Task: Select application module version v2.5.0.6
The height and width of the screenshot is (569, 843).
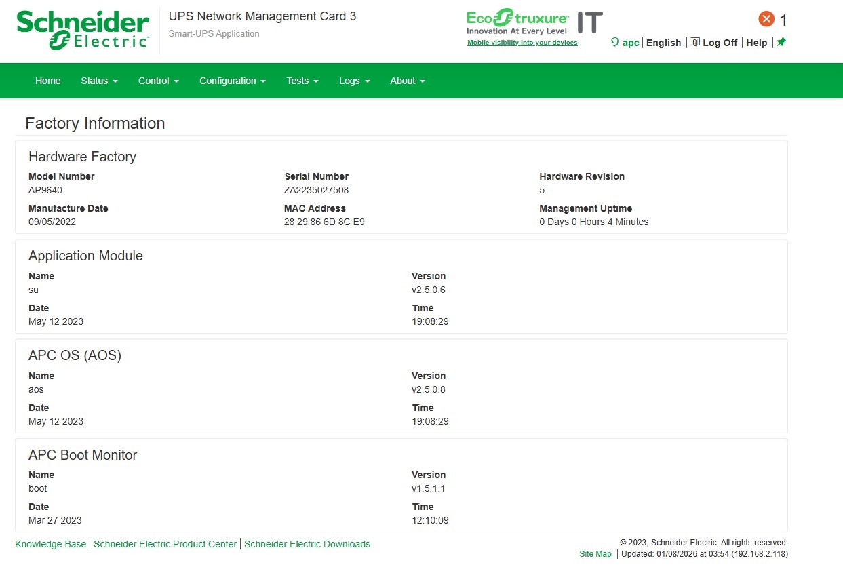Action: tap(429, 290)
